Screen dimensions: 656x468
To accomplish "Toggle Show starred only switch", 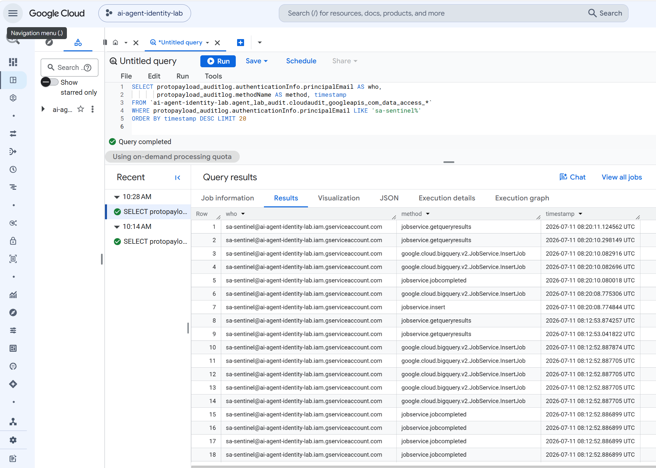I will pyautogui.click(x=50, y=82).
